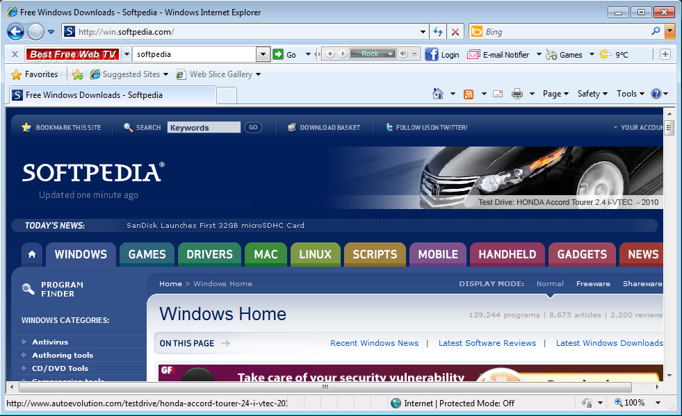This screenshot has height=416, width=682.
Task: Click the toolbar plus add button
Action: pyautogui.click(x=665, y=54)
